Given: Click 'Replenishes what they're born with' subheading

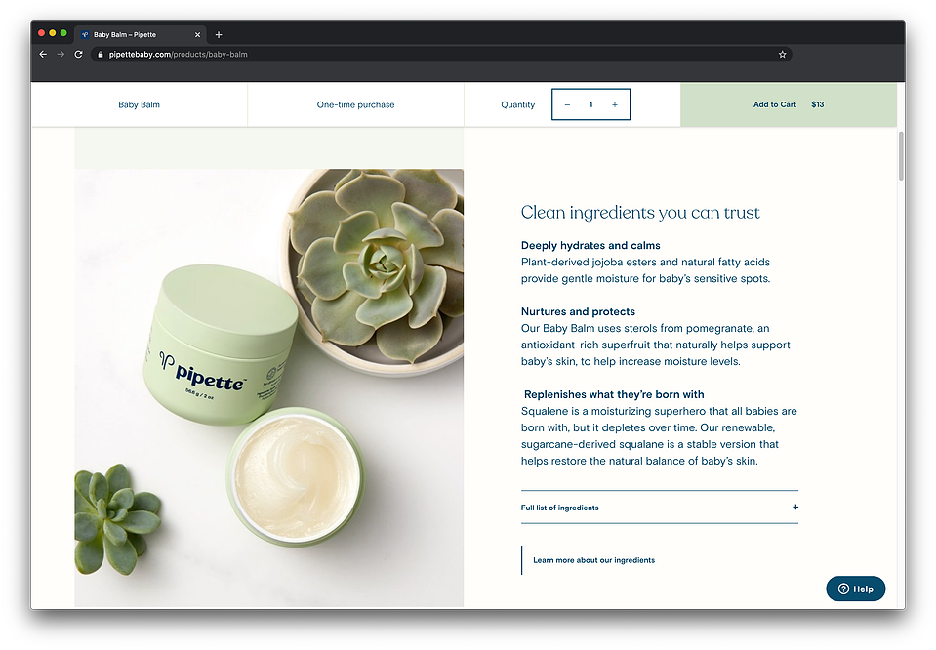Looking at the screenshot, I should (614, 394).
